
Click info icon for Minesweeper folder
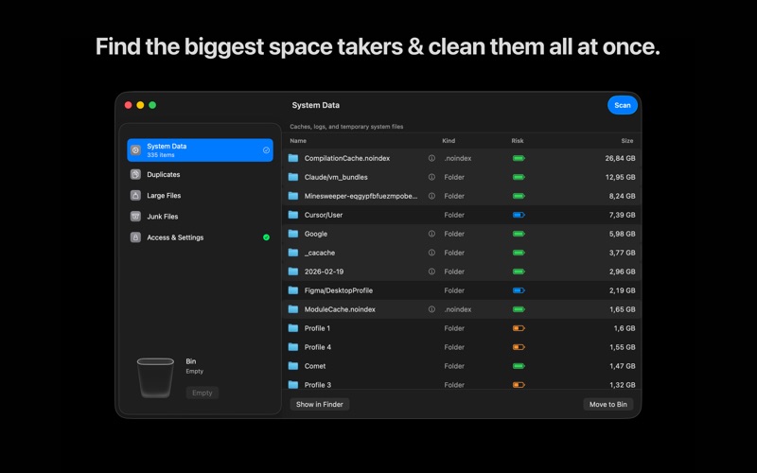431,196
